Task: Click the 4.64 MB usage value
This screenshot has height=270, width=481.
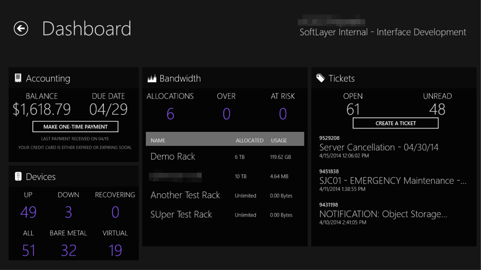Action: 279,176
